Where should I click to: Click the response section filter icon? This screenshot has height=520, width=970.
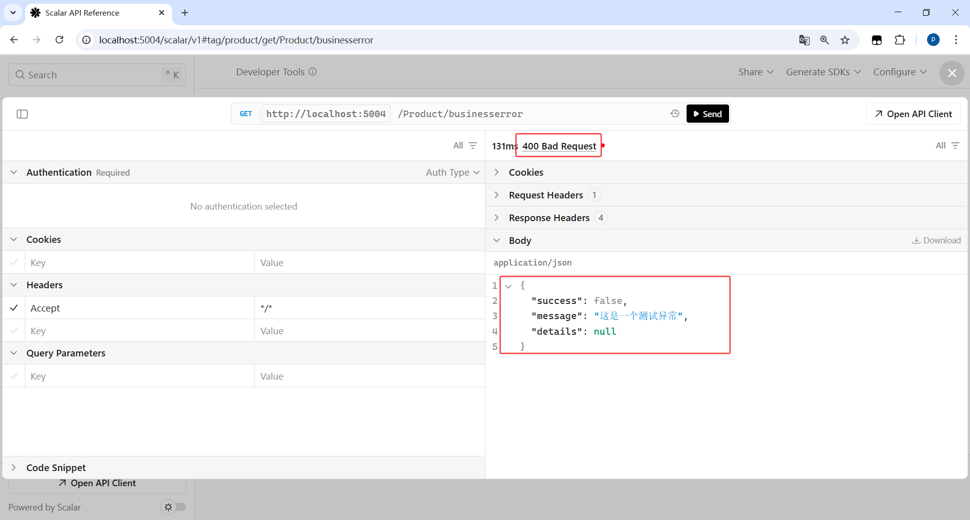tap(955, 145)
